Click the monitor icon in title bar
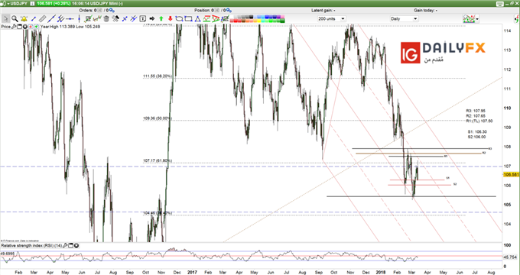520x275 pixels. (x=500, y=4)
